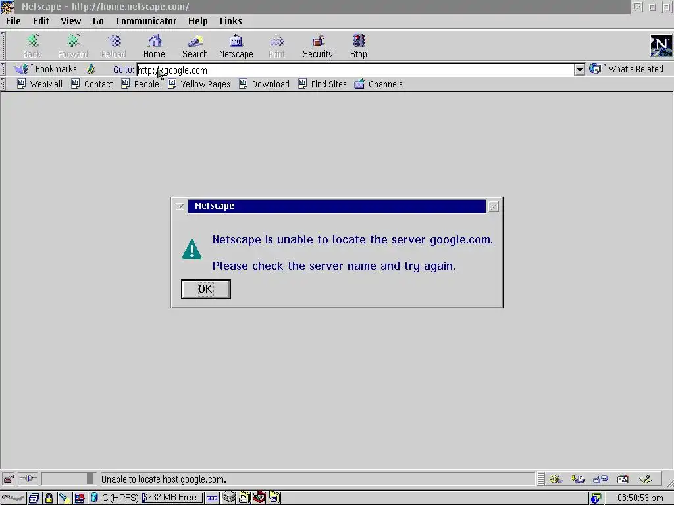Click the personal toolbar collapse handle

(3, 84)
